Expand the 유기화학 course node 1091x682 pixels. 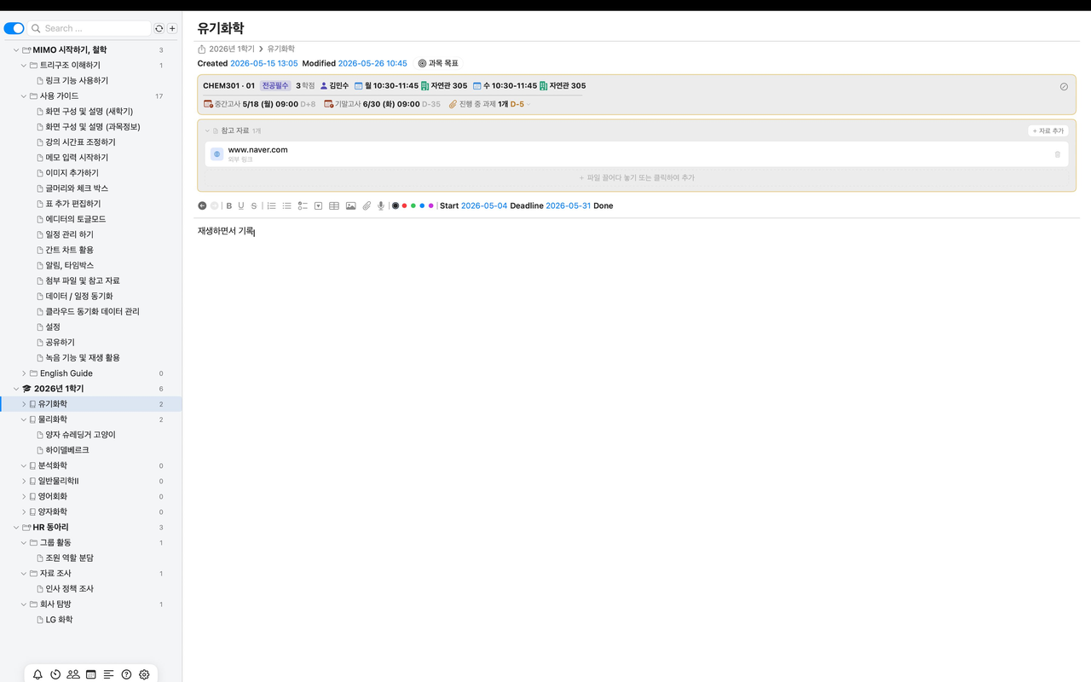tap(24, 404)
